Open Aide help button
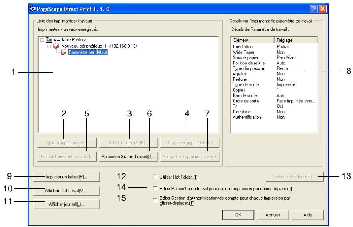Viewport: 353px width, 227px height. [308, 215]
